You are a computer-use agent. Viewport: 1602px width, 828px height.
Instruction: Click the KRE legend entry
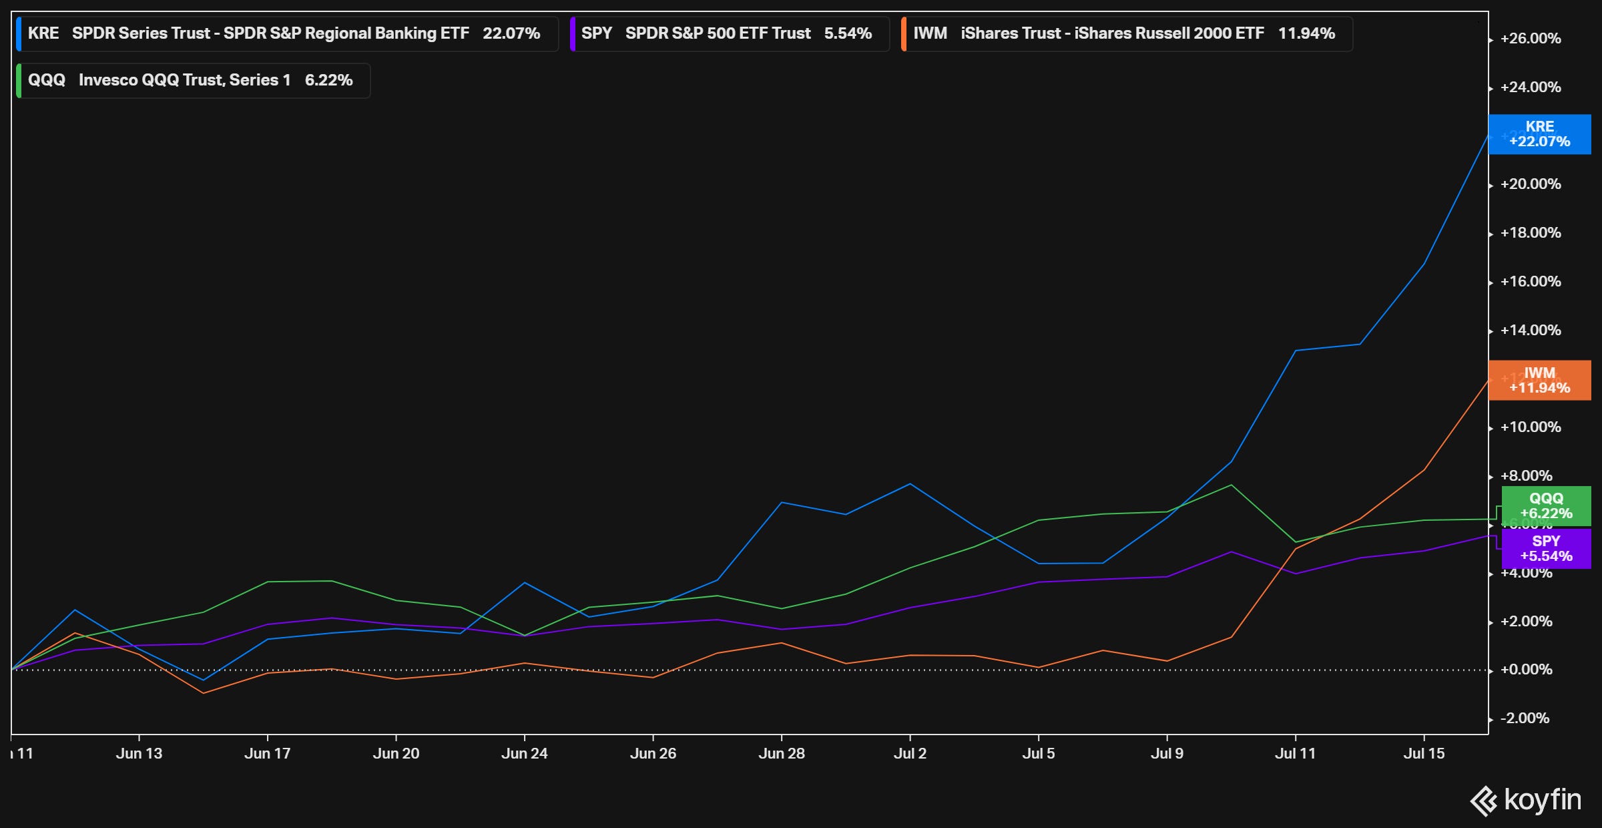coord(287,33)
